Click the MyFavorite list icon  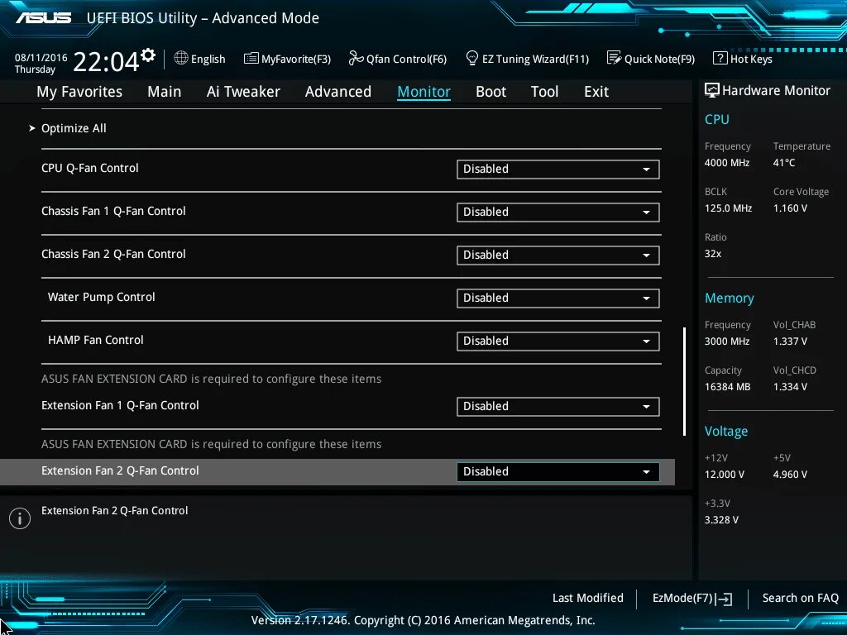[x=251, y=59]
